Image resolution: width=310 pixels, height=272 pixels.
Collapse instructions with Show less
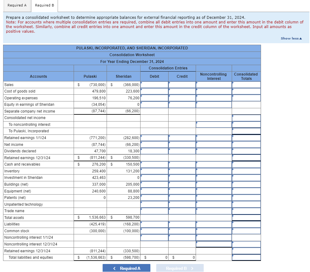coord(291,38)
